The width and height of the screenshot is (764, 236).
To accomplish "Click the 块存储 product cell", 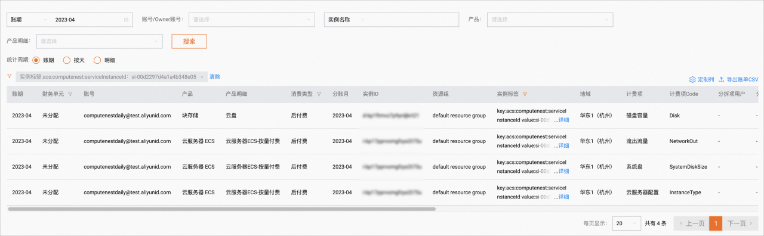I will click(x=191, y=116).
